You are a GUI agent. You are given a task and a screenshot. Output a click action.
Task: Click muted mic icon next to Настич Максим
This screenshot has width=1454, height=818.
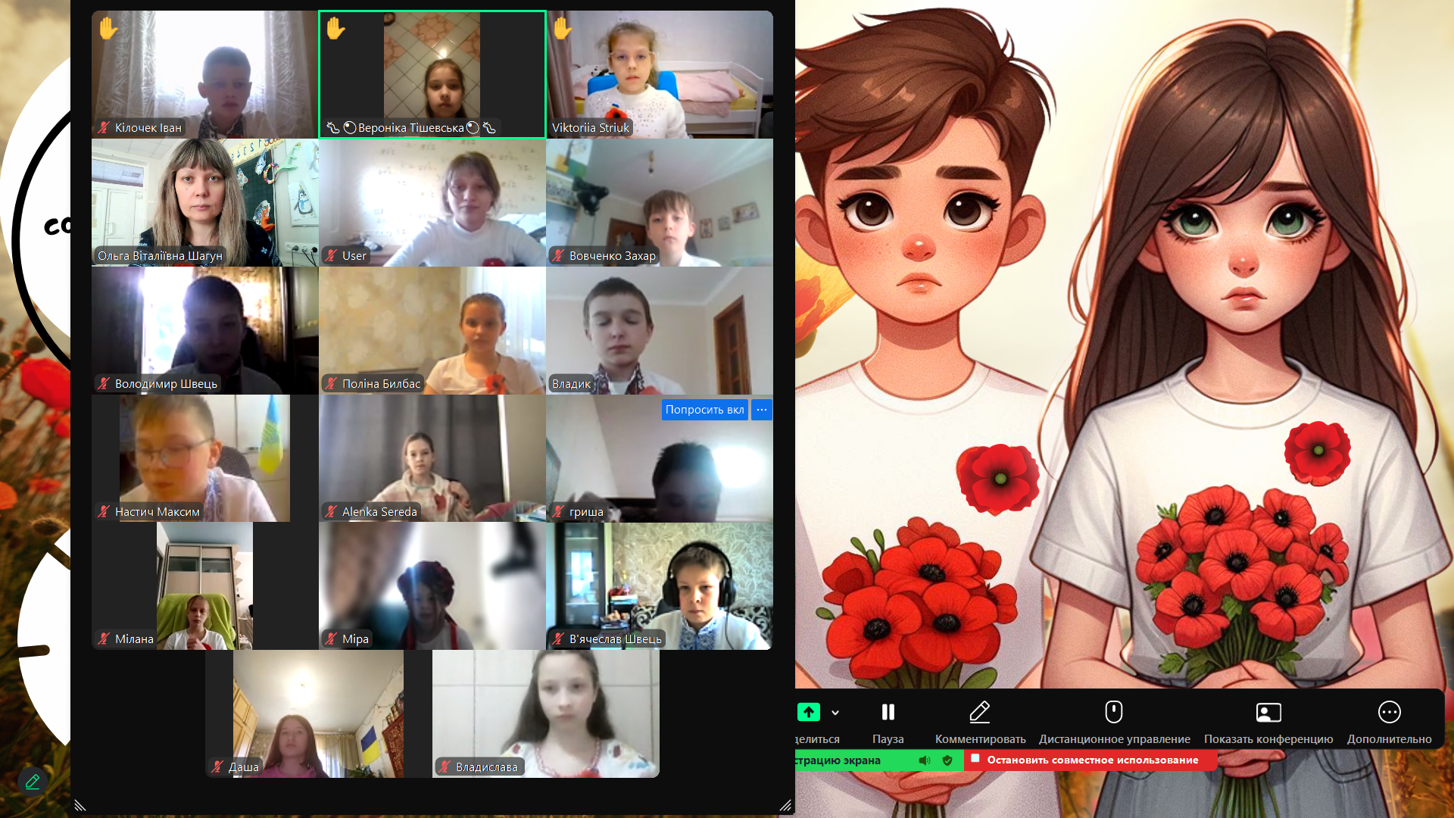105,512
